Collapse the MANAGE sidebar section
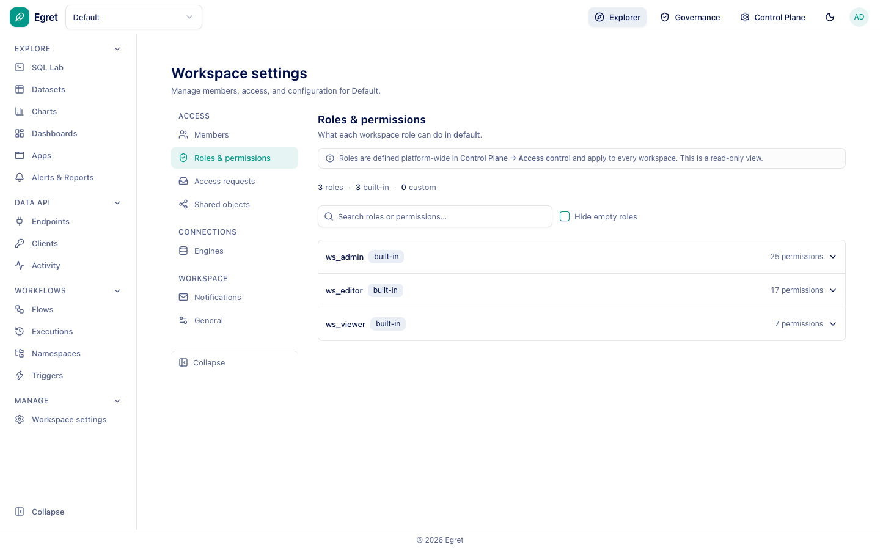Viewport: 880px width, 550px height. click(117, 401)
